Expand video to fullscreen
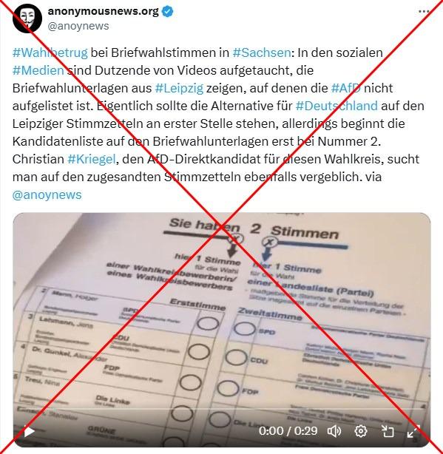Image resolution: width=443 pixels, height=454 pixels. [413, 431]
